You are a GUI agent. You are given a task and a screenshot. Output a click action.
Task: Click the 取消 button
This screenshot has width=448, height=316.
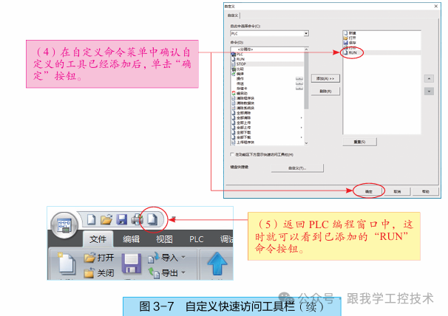398,191
